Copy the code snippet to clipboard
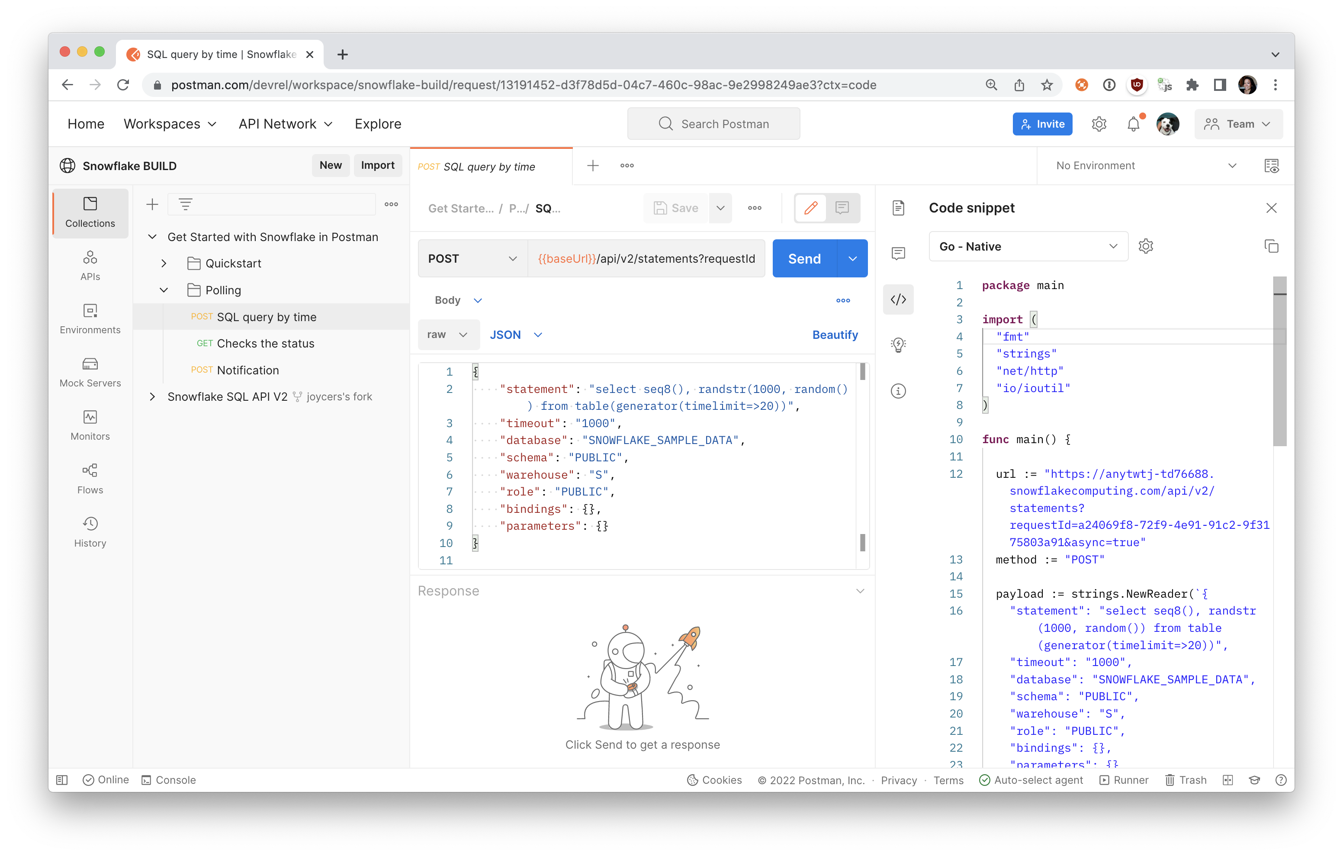Image resolution: width=1343 pixels, height=856 pixels. [x=1271, y=246]
